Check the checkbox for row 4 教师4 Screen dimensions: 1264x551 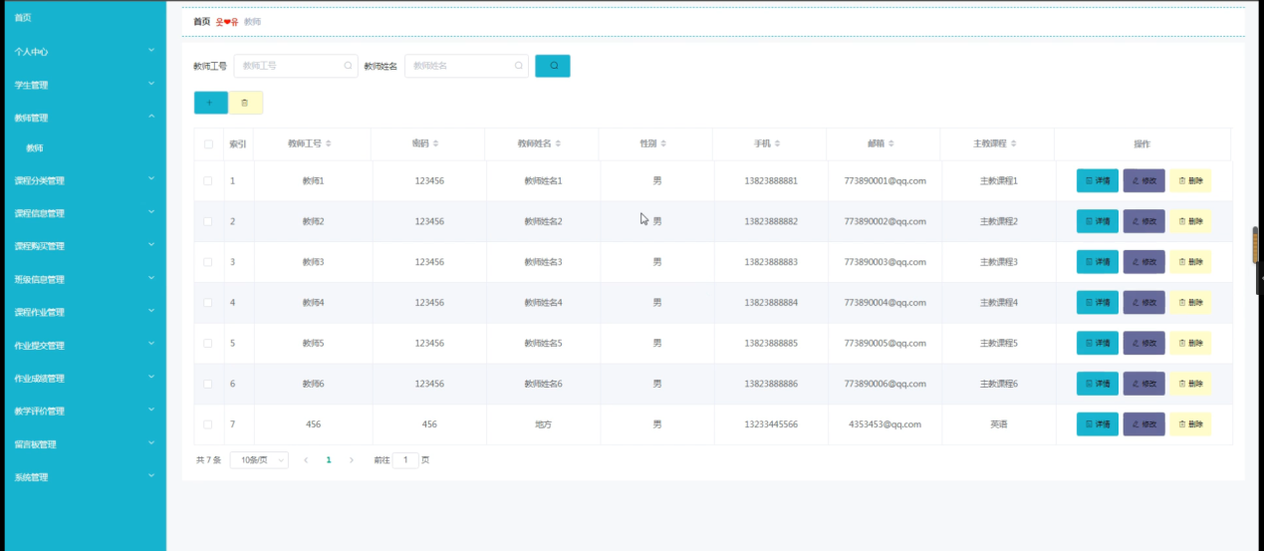(208, 302)
